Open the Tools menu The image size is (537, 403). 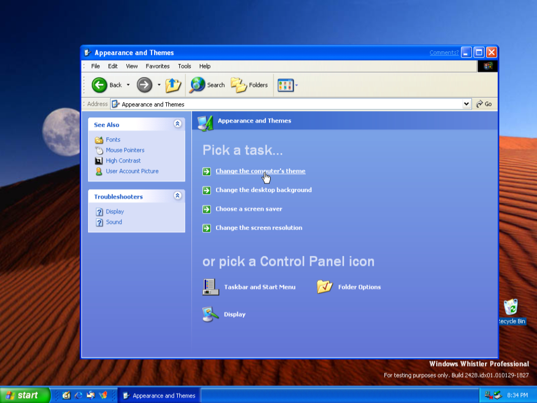184,66
